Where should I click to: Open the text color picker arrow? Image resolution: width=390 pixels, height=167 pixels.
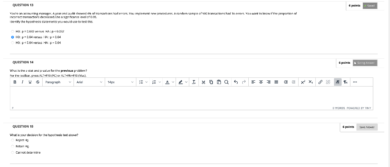(x=173, y=82)
